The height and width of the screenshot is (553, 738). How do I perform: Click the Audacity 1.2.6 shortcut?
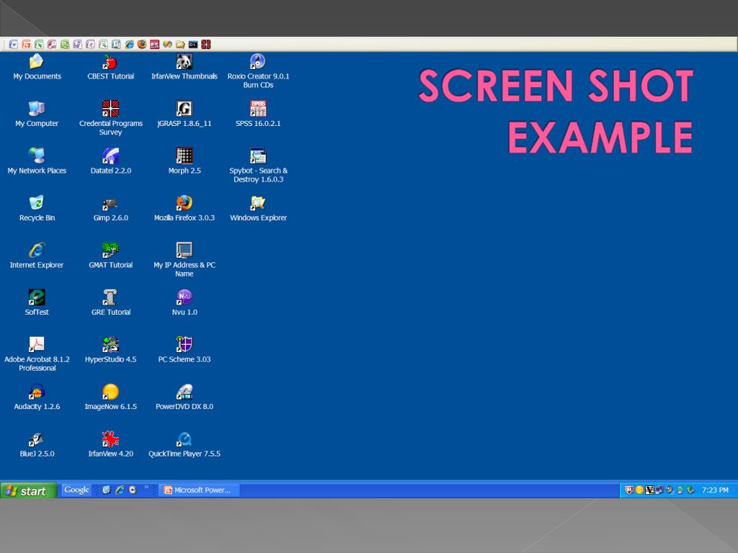click(37, 397)
